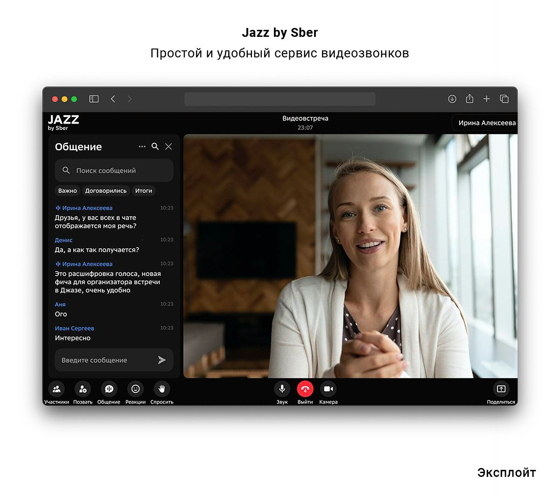Click sender name Аня in chat
The height and width of the screenshot is (496, 560).
point(60,304)
